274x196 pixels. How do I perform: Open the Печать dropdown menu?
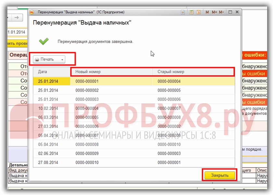pyautogui.click(x=49, y=59)
